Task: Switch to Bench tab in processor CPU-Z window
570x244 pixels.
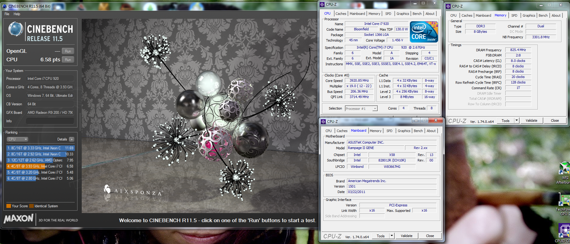Action: coord(417,14)
